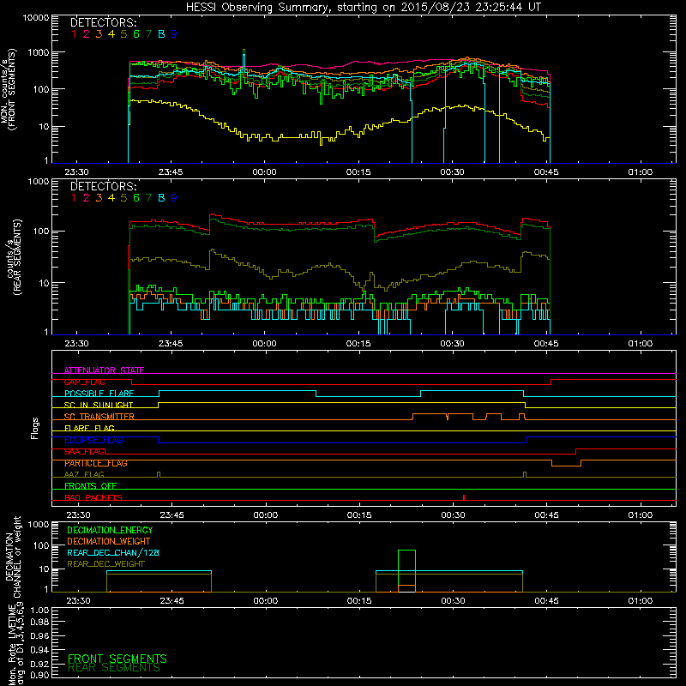Click the REAR SEGMENTS livetime legend text
The height and width of the screenshot is (686, 686).
pyautogui.click(x=114, y=668)
